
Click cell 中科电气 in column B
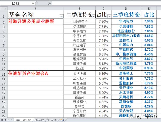pos(79,31)
